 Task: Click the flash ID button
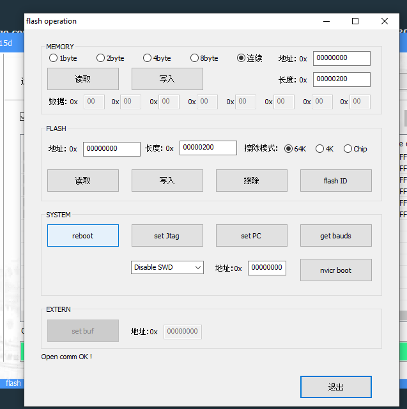coord(336,180)
